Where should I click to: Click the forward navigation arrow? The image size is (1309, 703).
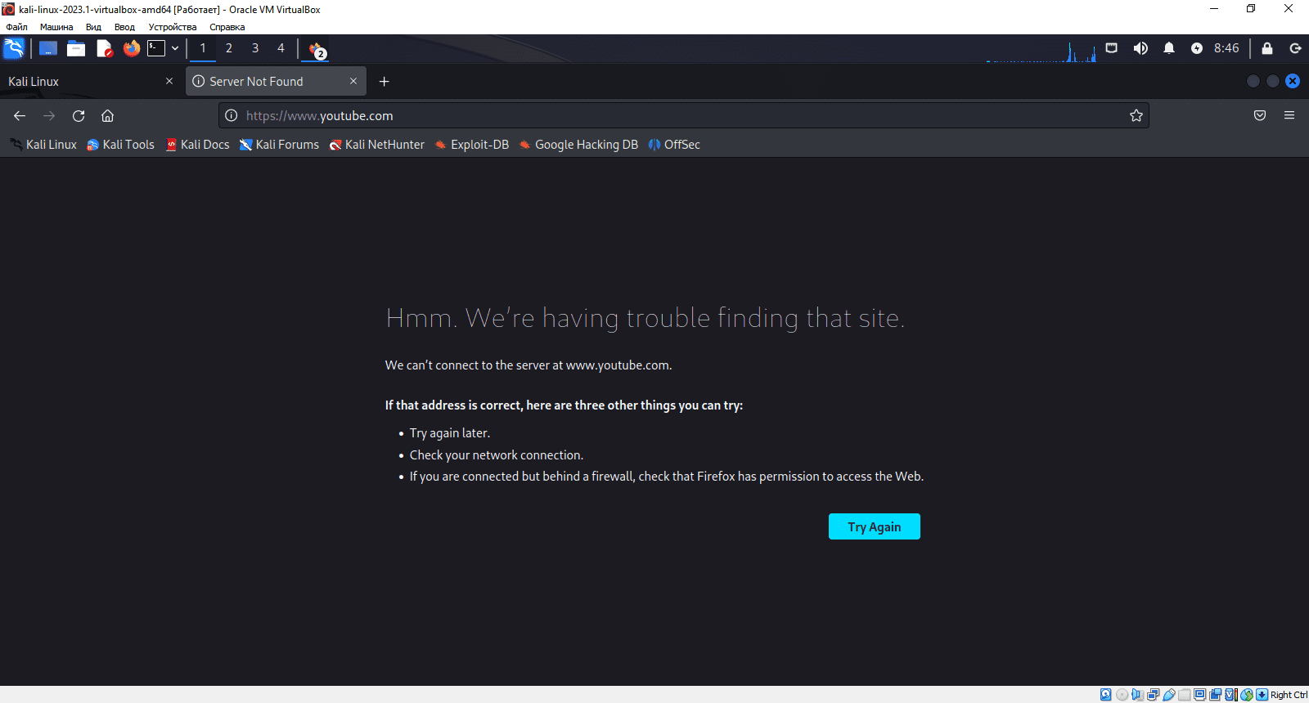[x=49, y=116]
